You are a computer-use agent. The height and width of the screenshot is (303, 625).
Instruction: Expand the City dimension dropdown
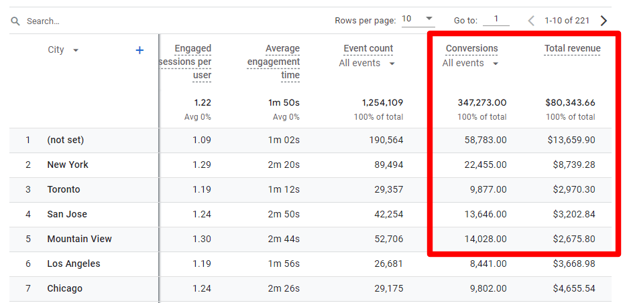tap(75, 50)
